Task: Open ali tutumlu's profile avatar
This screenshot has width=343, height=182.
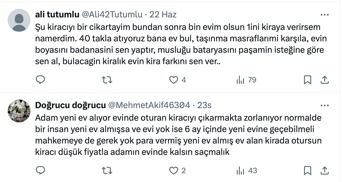Action: [19, 20]
